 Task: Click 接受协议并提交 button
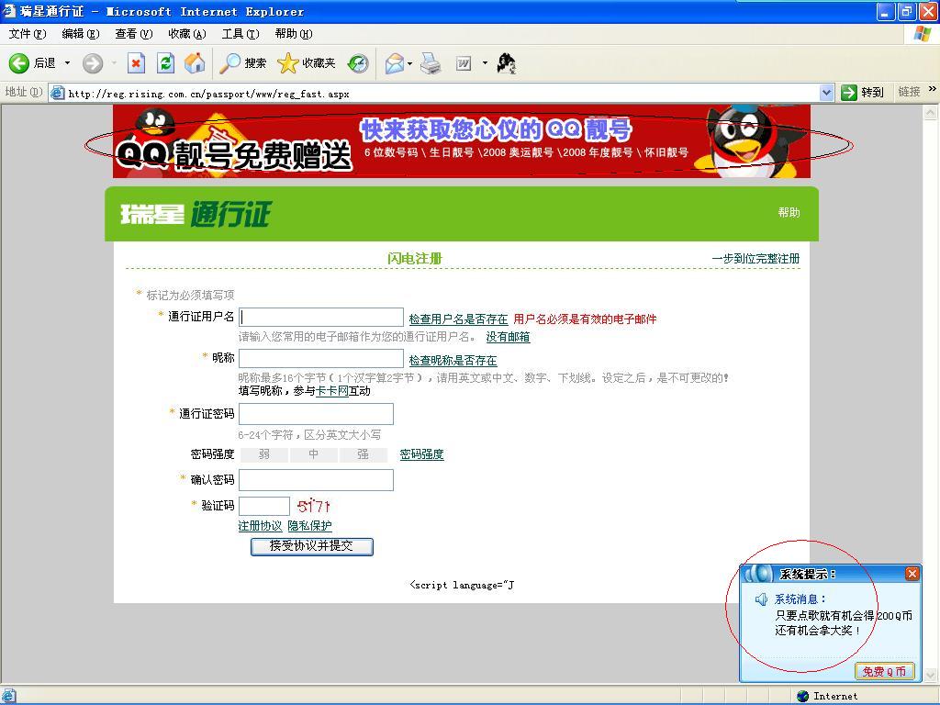click(x=312, y=546)
